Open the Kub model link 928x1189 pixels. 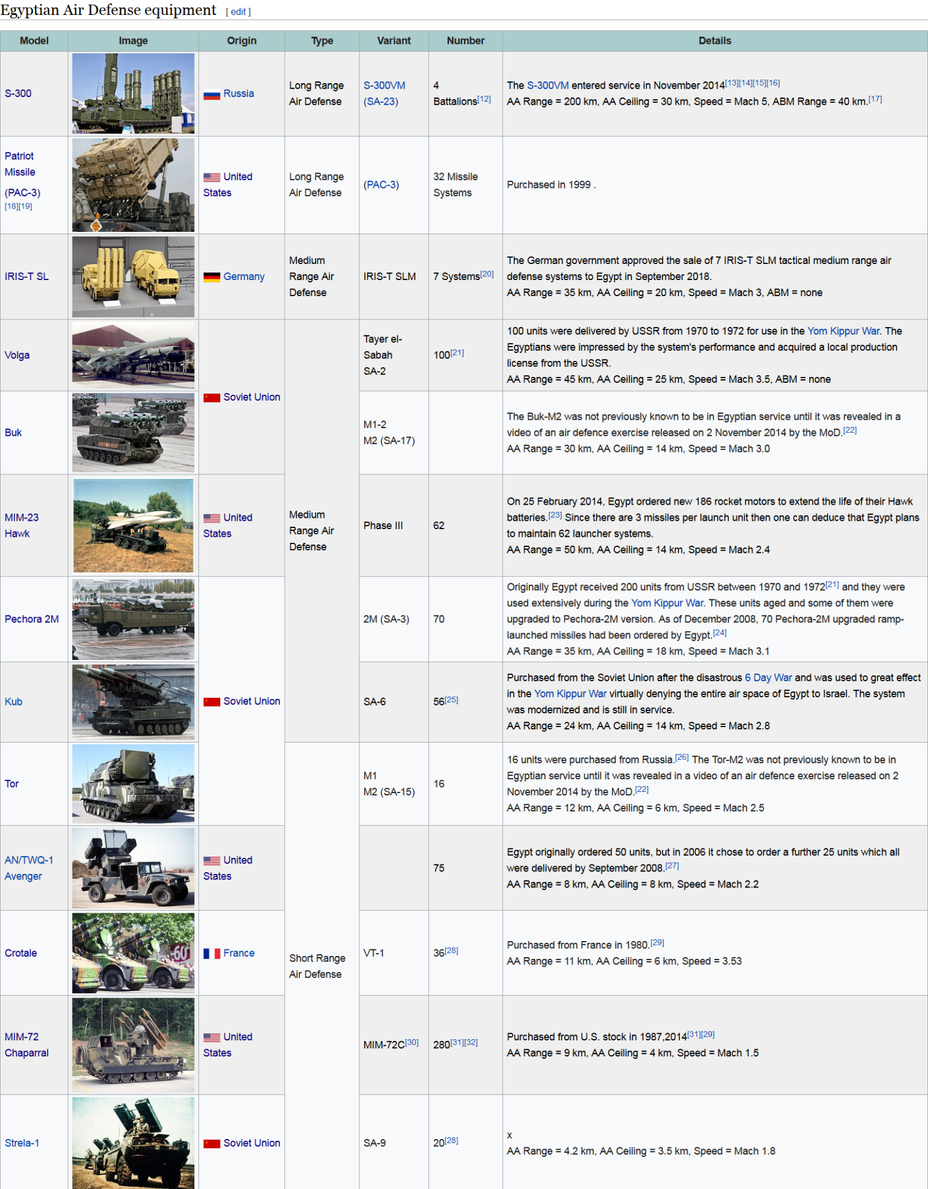point(14,702)
